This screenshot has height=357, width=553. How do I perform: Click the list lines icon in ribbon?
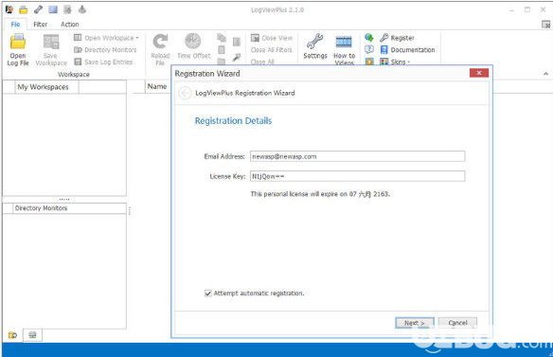237,42
